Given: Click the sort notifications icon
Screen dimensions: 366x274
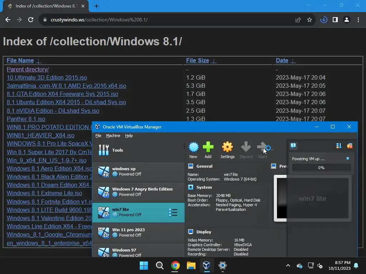Looking at the screenshot, I should tap(339, 146).
